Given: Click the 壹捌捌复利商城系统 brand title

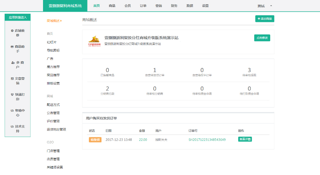Looking at the screenshot, I should point(65,6).
